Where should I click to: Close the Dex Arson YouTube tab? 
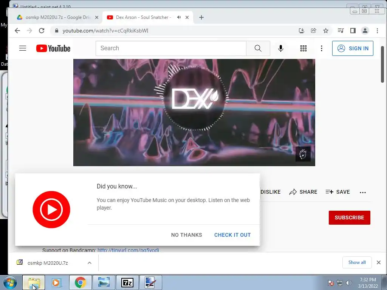tap(187, 17)
